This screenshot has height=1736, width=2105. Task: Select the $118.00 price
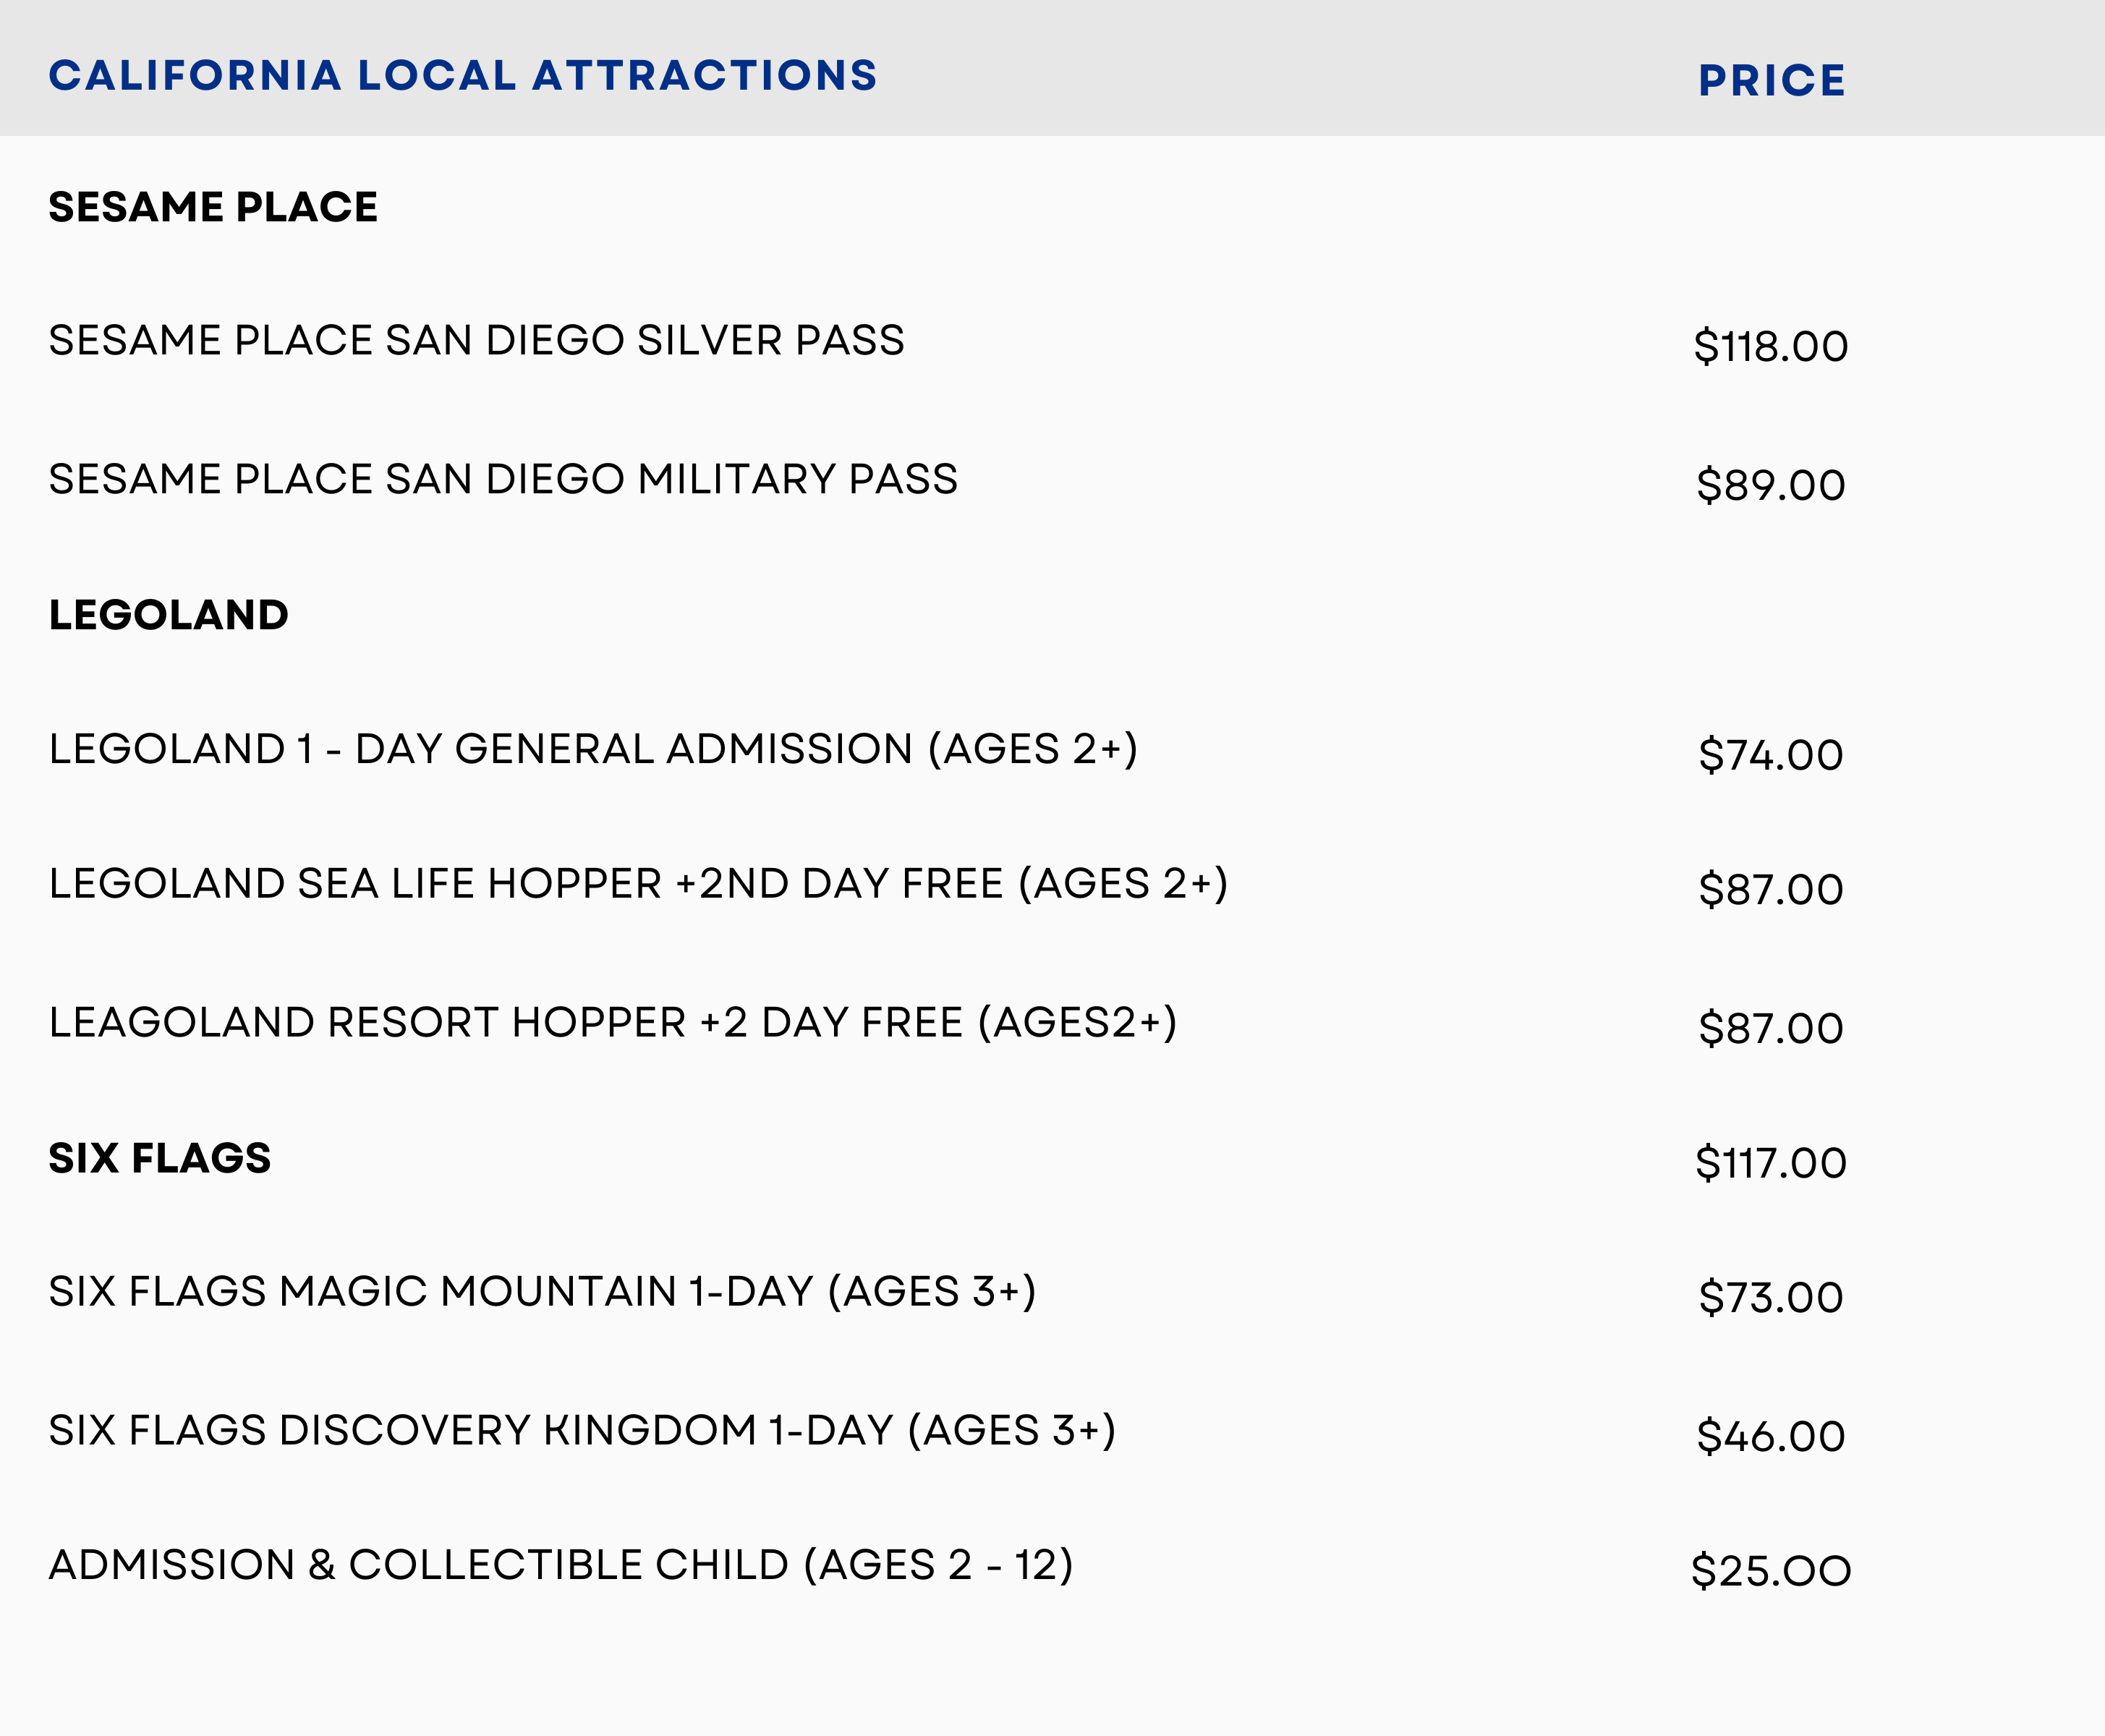point(1770,347)
